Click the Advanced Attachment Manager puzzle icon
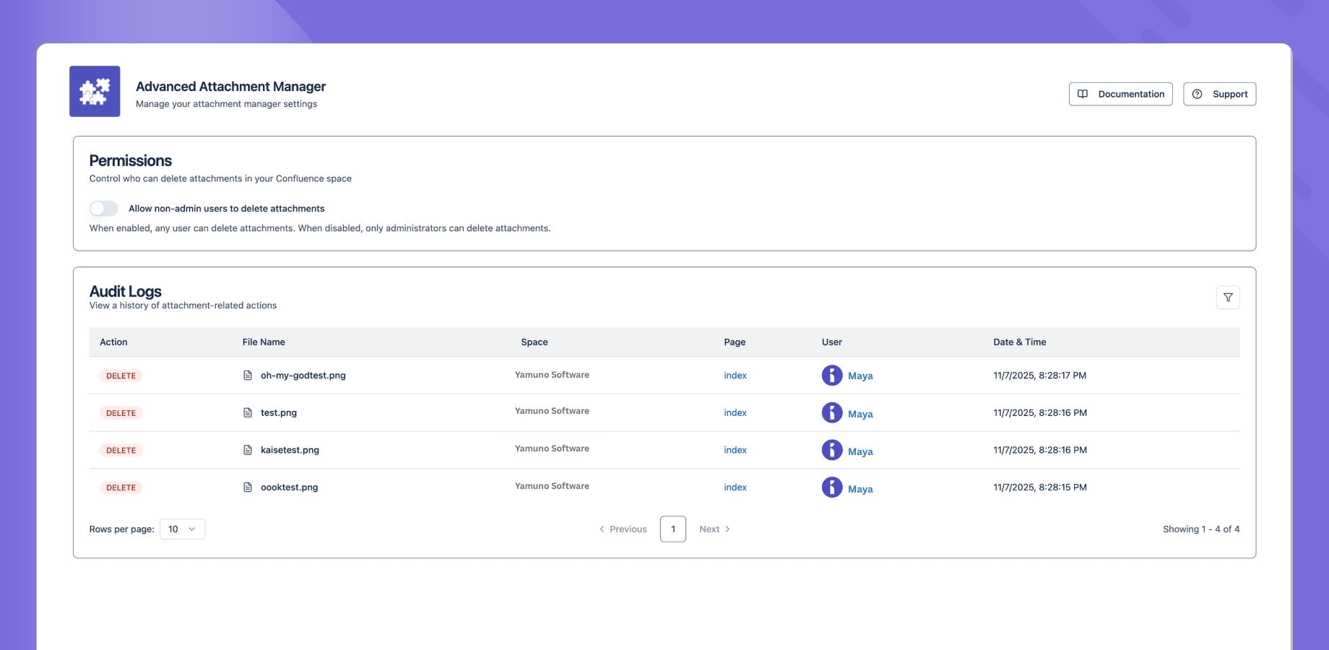This screenshot has width=1329, height=650. tap(94, 91)
